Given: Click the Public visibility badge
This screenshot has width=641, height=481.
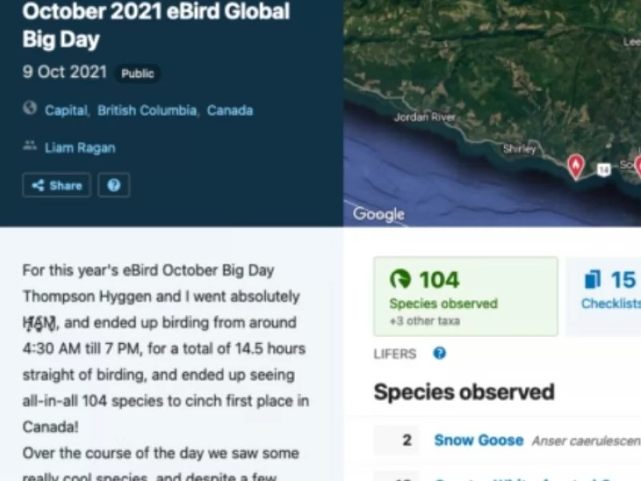Looking at the screenshot, I should coord(137,74).
